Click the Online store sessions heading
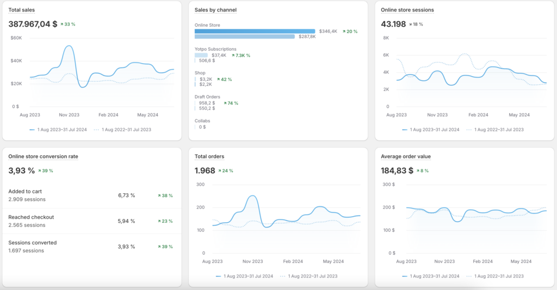Viewport: 557px width, 290px height. click(407, 10)
